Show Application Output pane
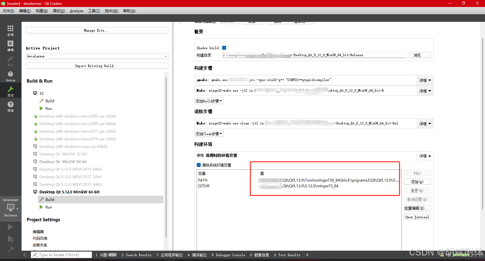 pyautogui.click(x=169, y=255)
